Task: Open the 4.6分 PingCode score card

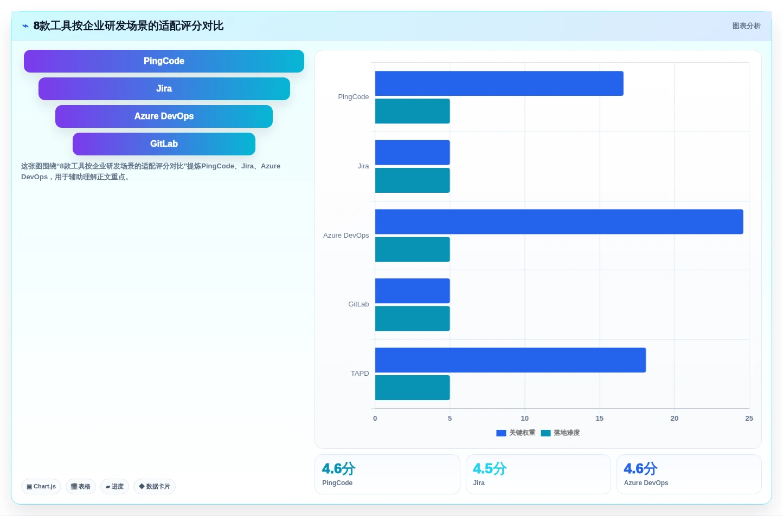Action: [x=387, y=474]
